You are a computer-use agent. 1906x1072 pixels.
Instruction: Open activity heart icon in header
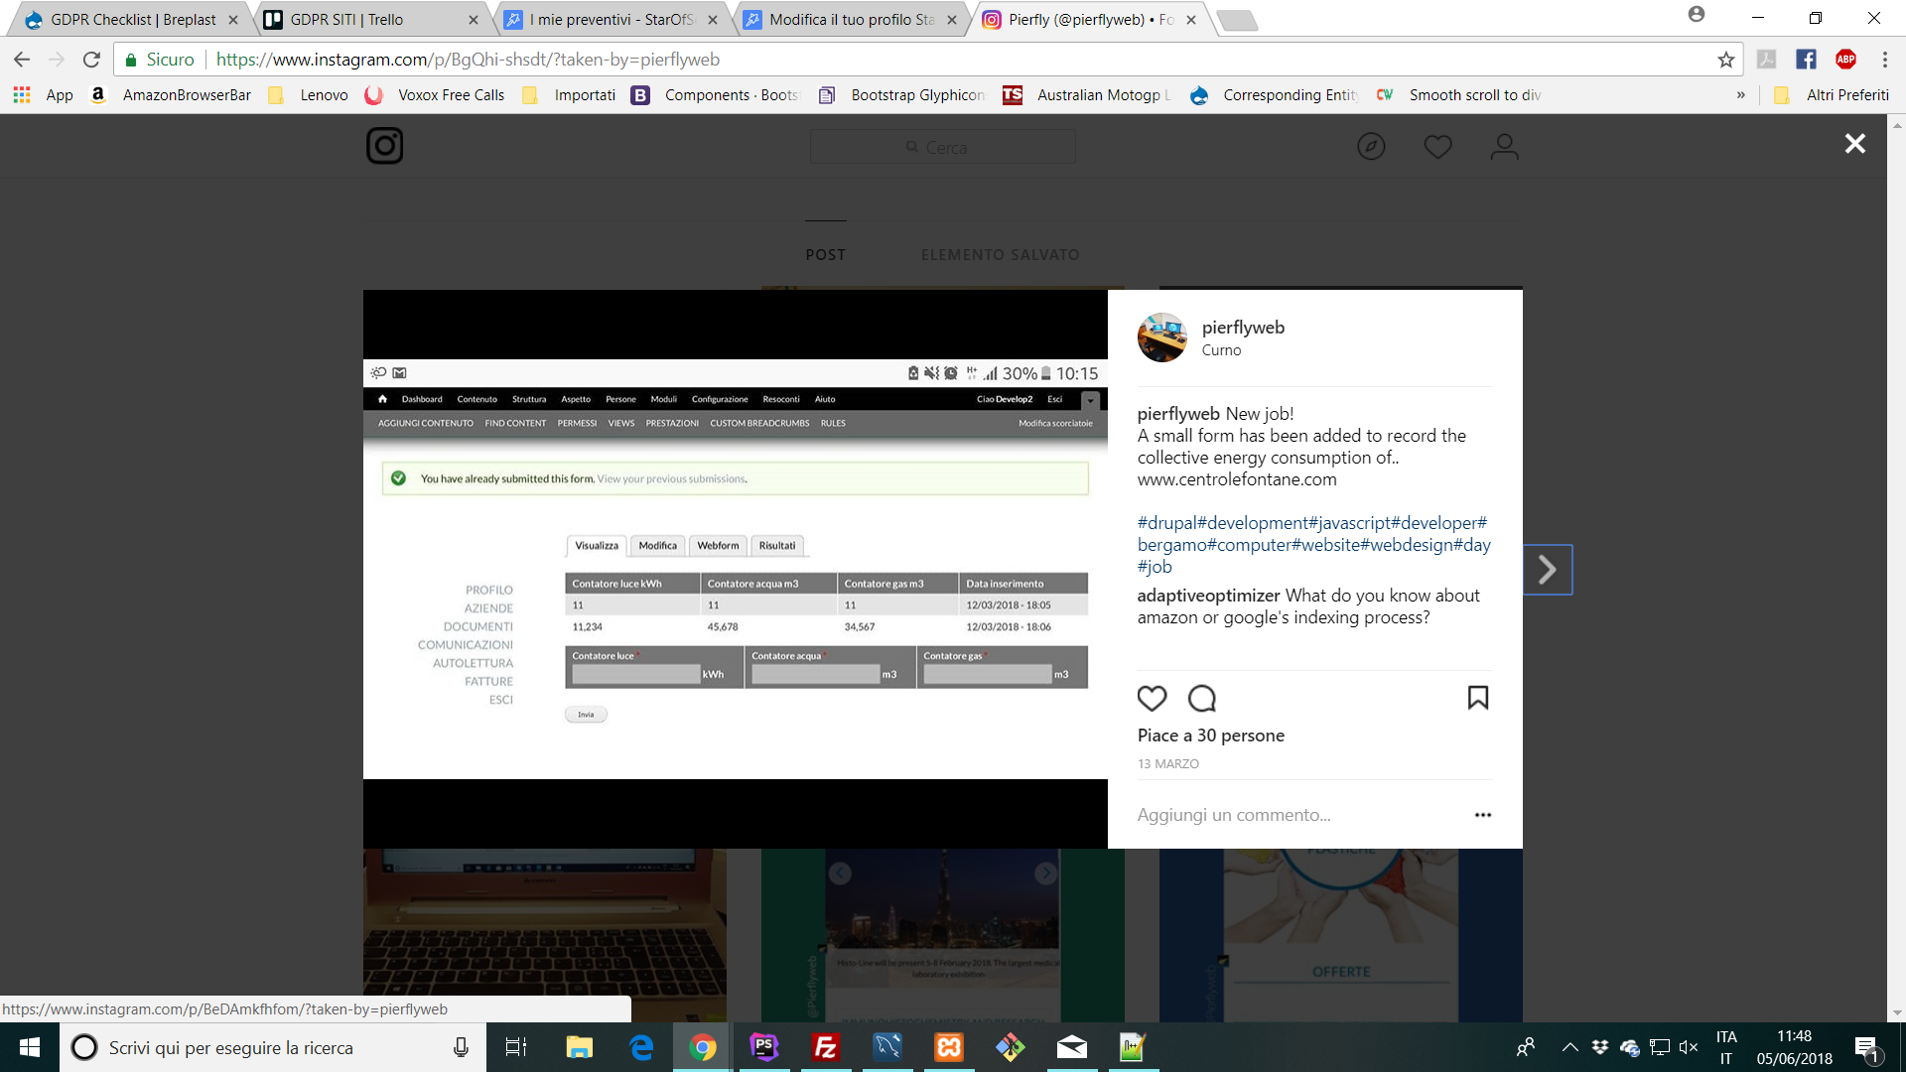pos(1437,147)
